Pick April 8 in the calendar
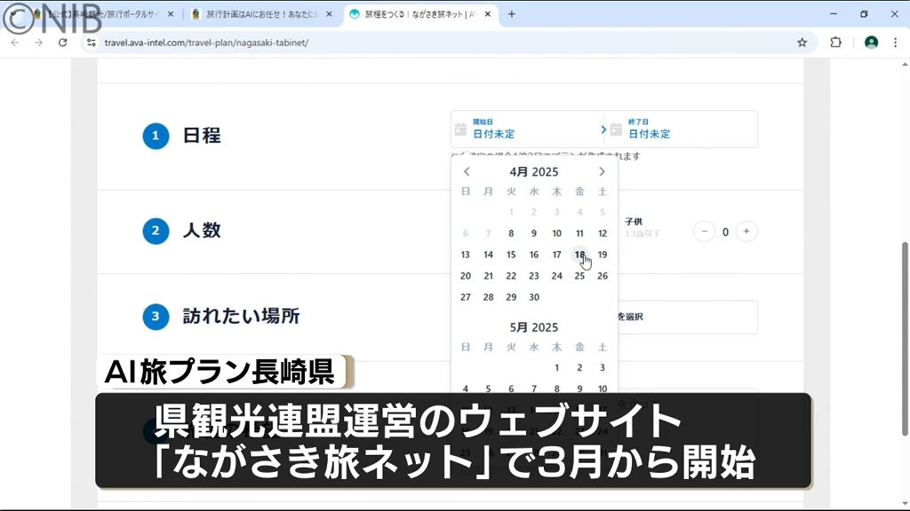This screenshot has height=511, width=910. (511, 233)
